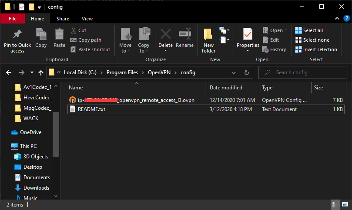
Task: Click the Copy icon in Clipboard group
Action: 41,35
